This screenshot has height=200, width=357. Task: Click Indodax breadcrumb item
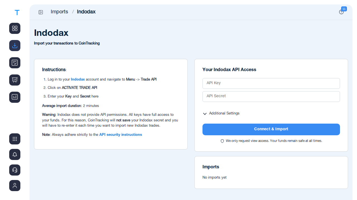86,12
